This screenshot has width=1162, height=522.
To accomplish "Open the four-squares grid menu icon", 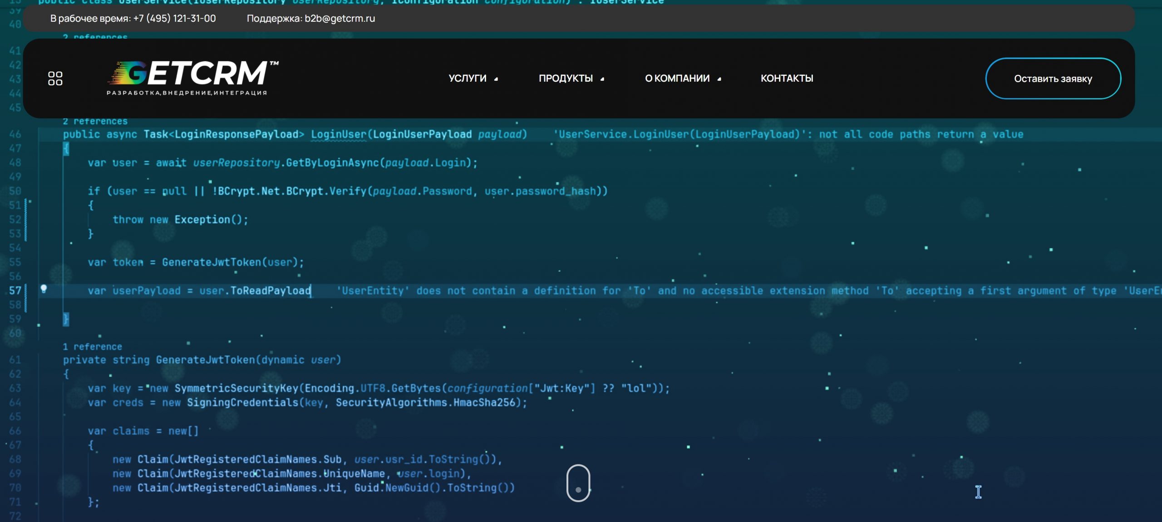I will (x=55, y=79).
